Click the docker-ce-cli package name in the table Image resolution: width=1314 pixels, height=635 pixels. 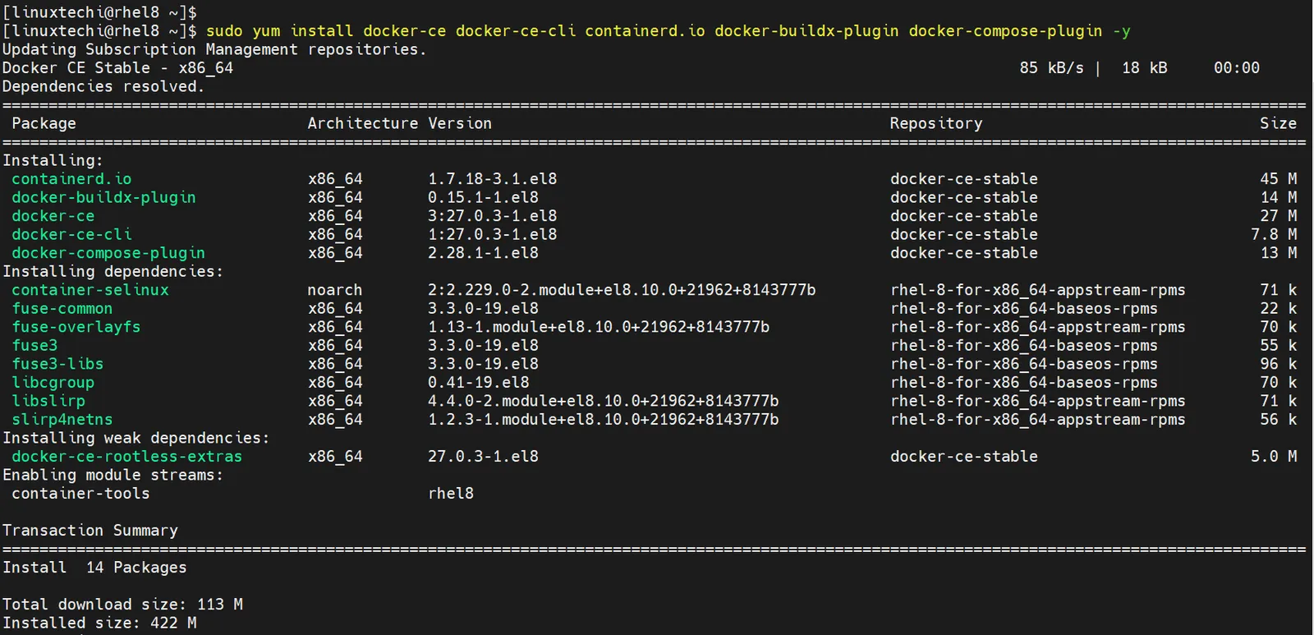pyautogui.click(x=71, y=234)
